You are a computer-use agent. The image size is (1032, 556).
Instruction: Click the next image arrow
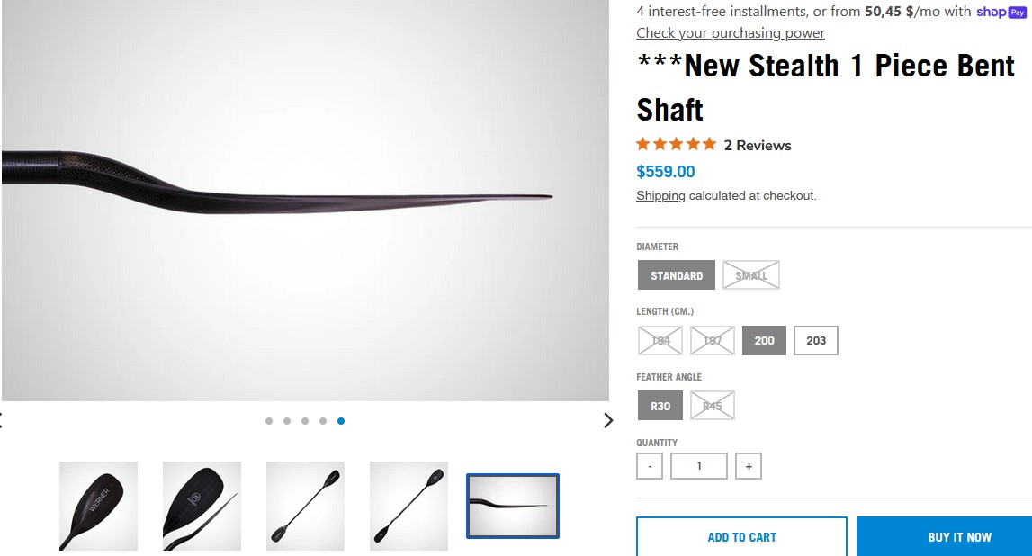coord(608,420)
